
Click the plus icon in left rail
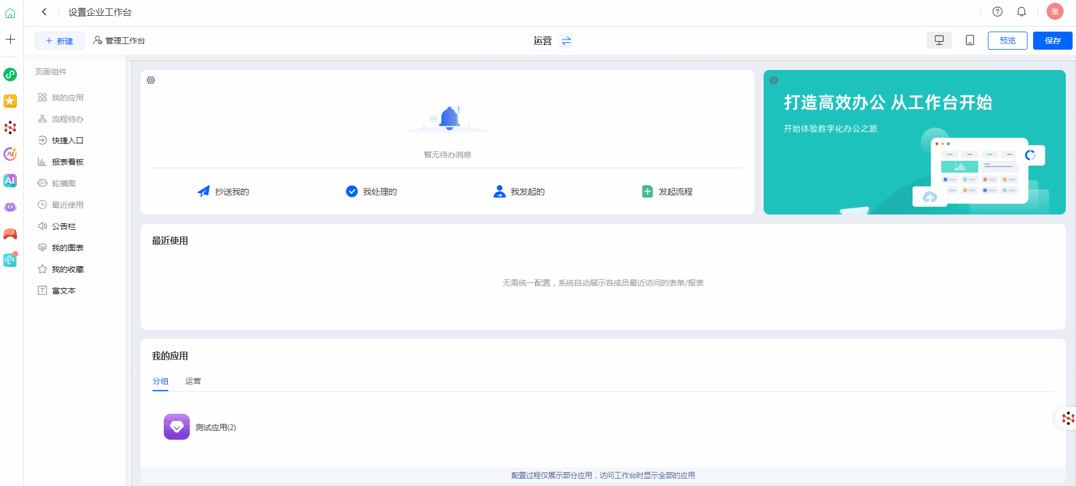coord(10,40)
